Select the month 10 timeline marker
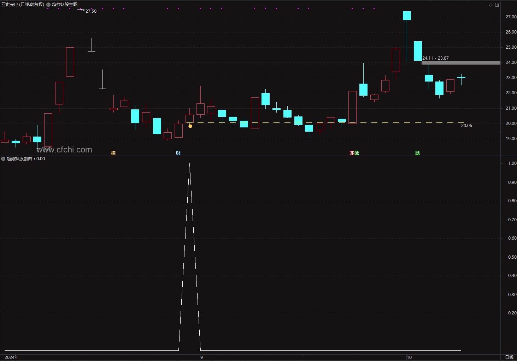The image size is (517, 361). (409, 357)
